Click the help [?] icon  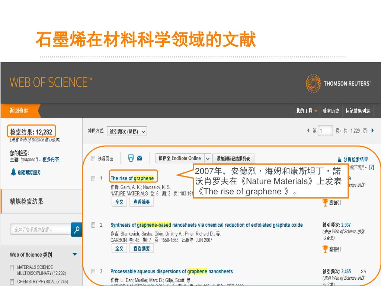tap(371, 167)
